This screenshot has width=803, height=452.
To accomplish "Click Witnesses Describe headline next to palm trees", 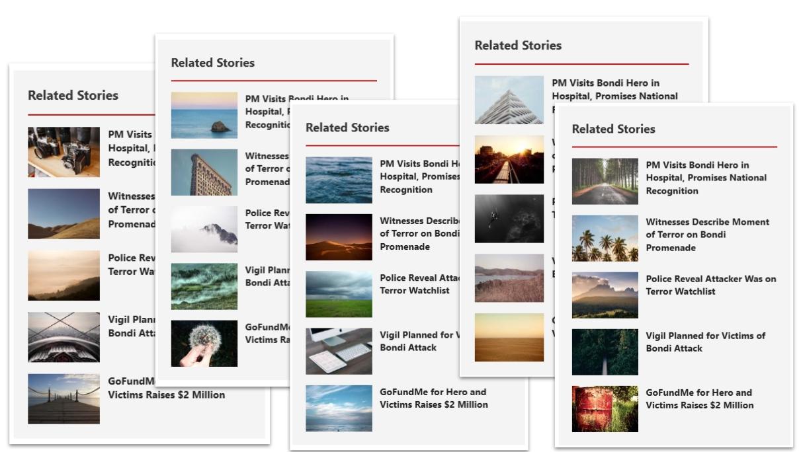I will [707, 235].
